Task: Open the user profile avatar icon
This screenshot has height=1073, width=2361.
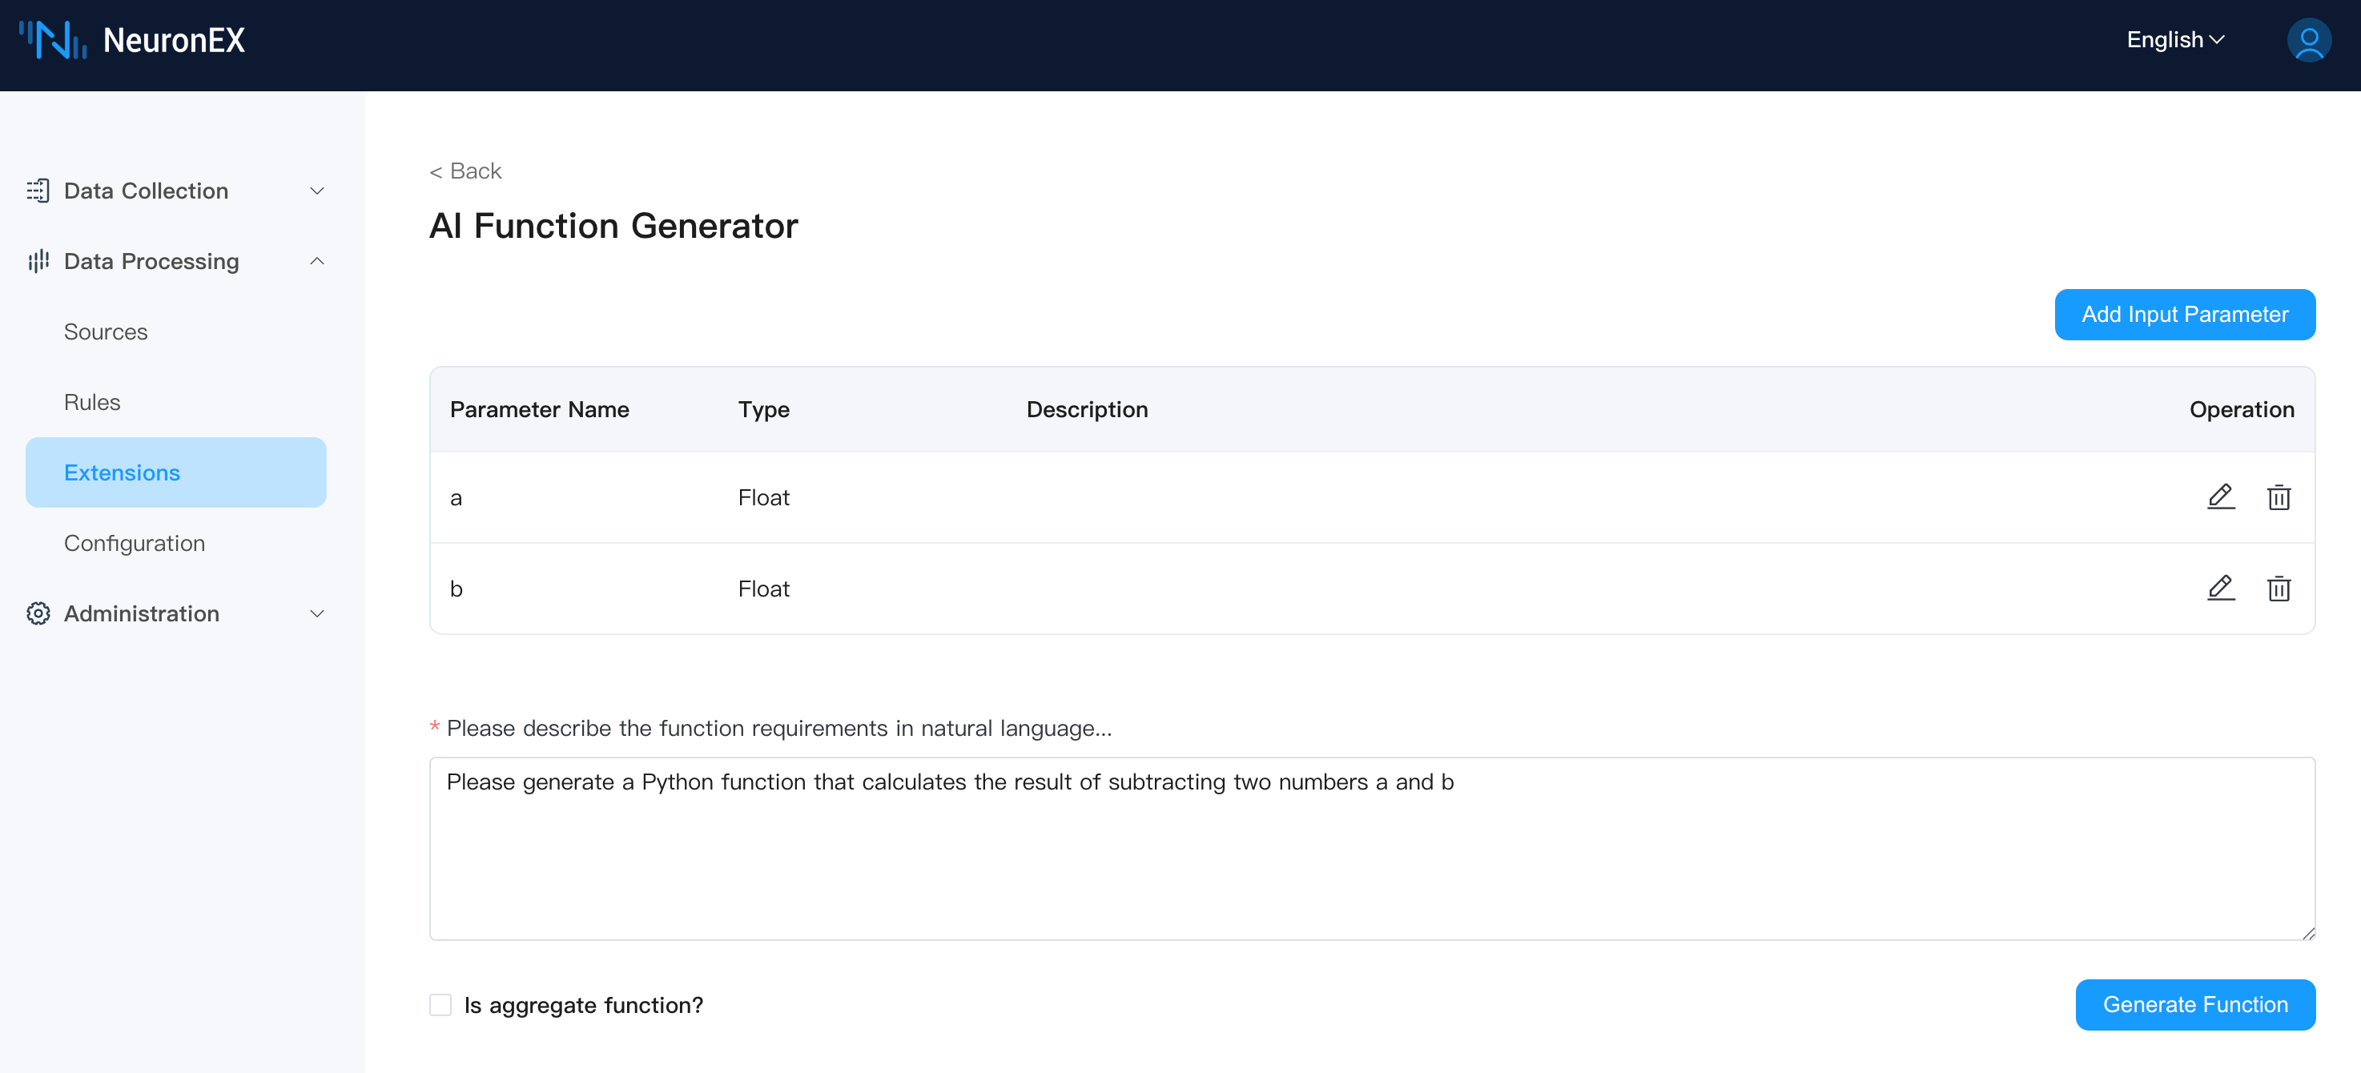Action: (2308, 40)
